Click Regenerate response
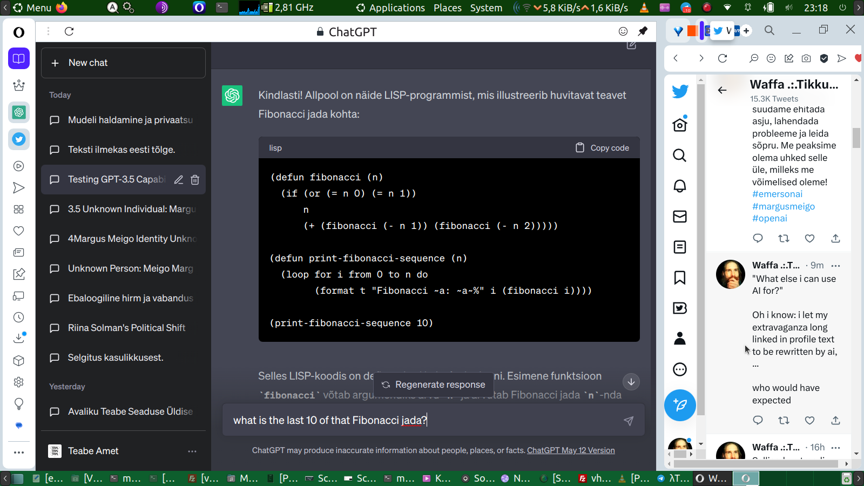 pos(434,384)
